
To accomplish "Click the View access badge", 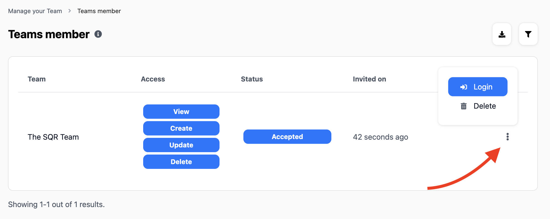I will point(181,112).
